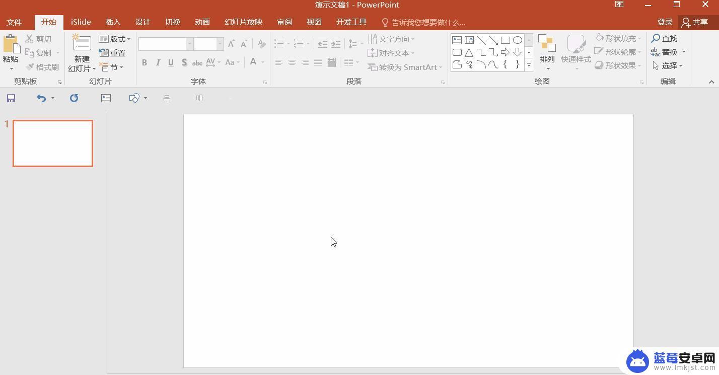Switch to the iSlide tab
This screenshot has width=719, height=375.
[x=81, y=22]
